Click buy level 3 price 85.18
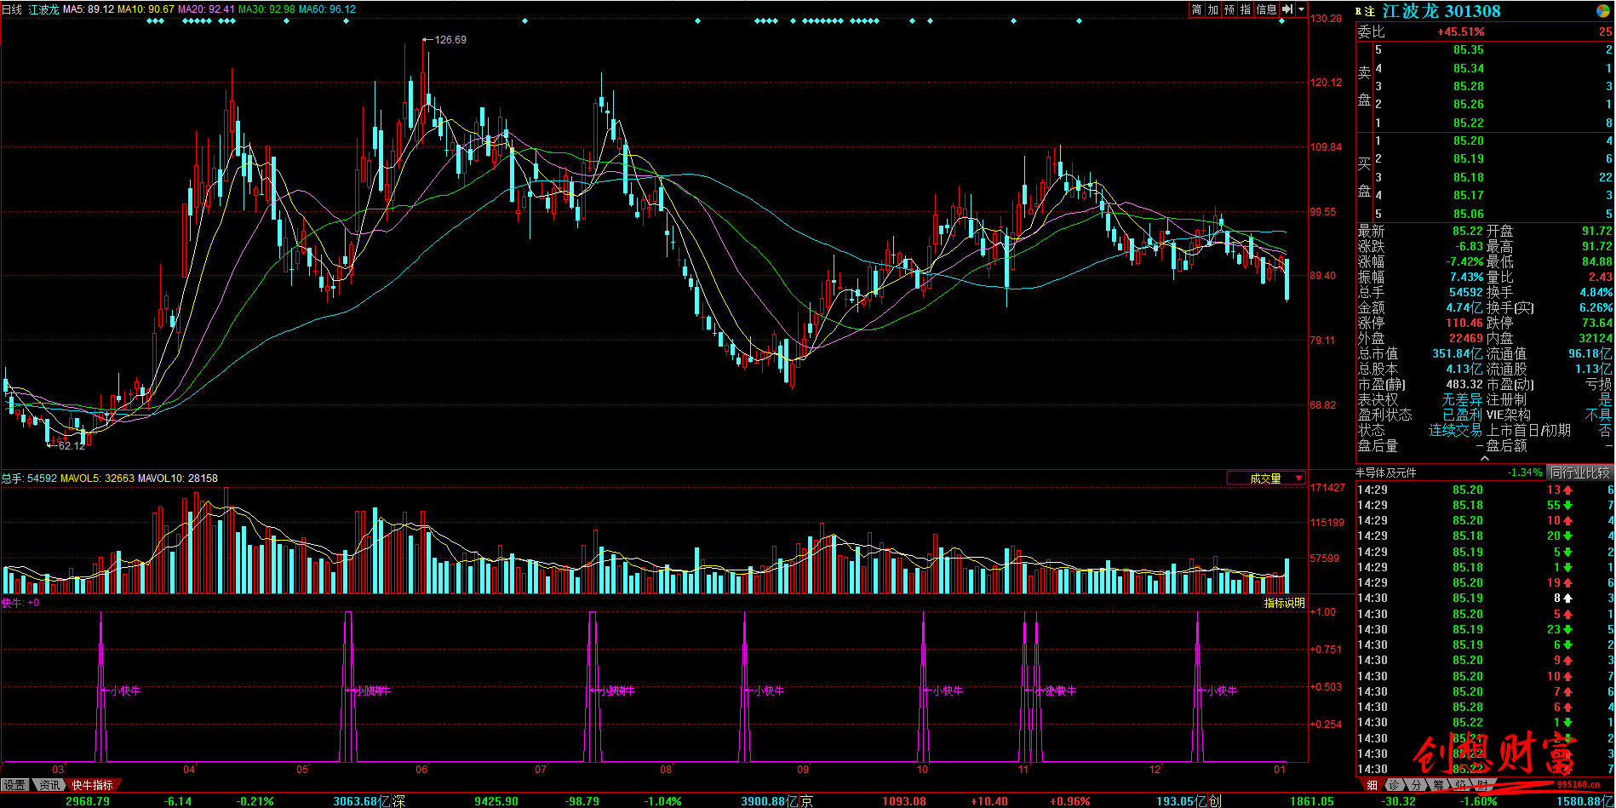 (x=1469, y=177)
